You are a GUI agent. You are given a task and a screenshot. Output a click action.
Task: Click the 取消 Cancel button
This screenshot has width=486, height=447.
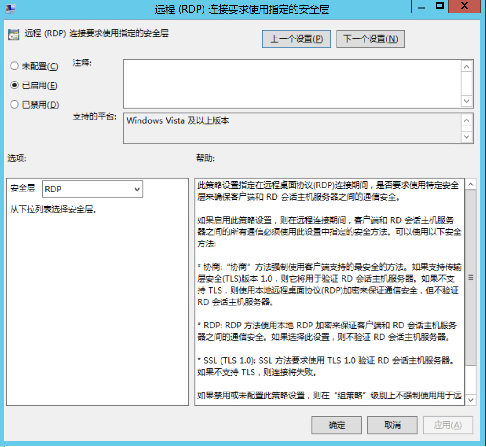click(x=392, y=425)
